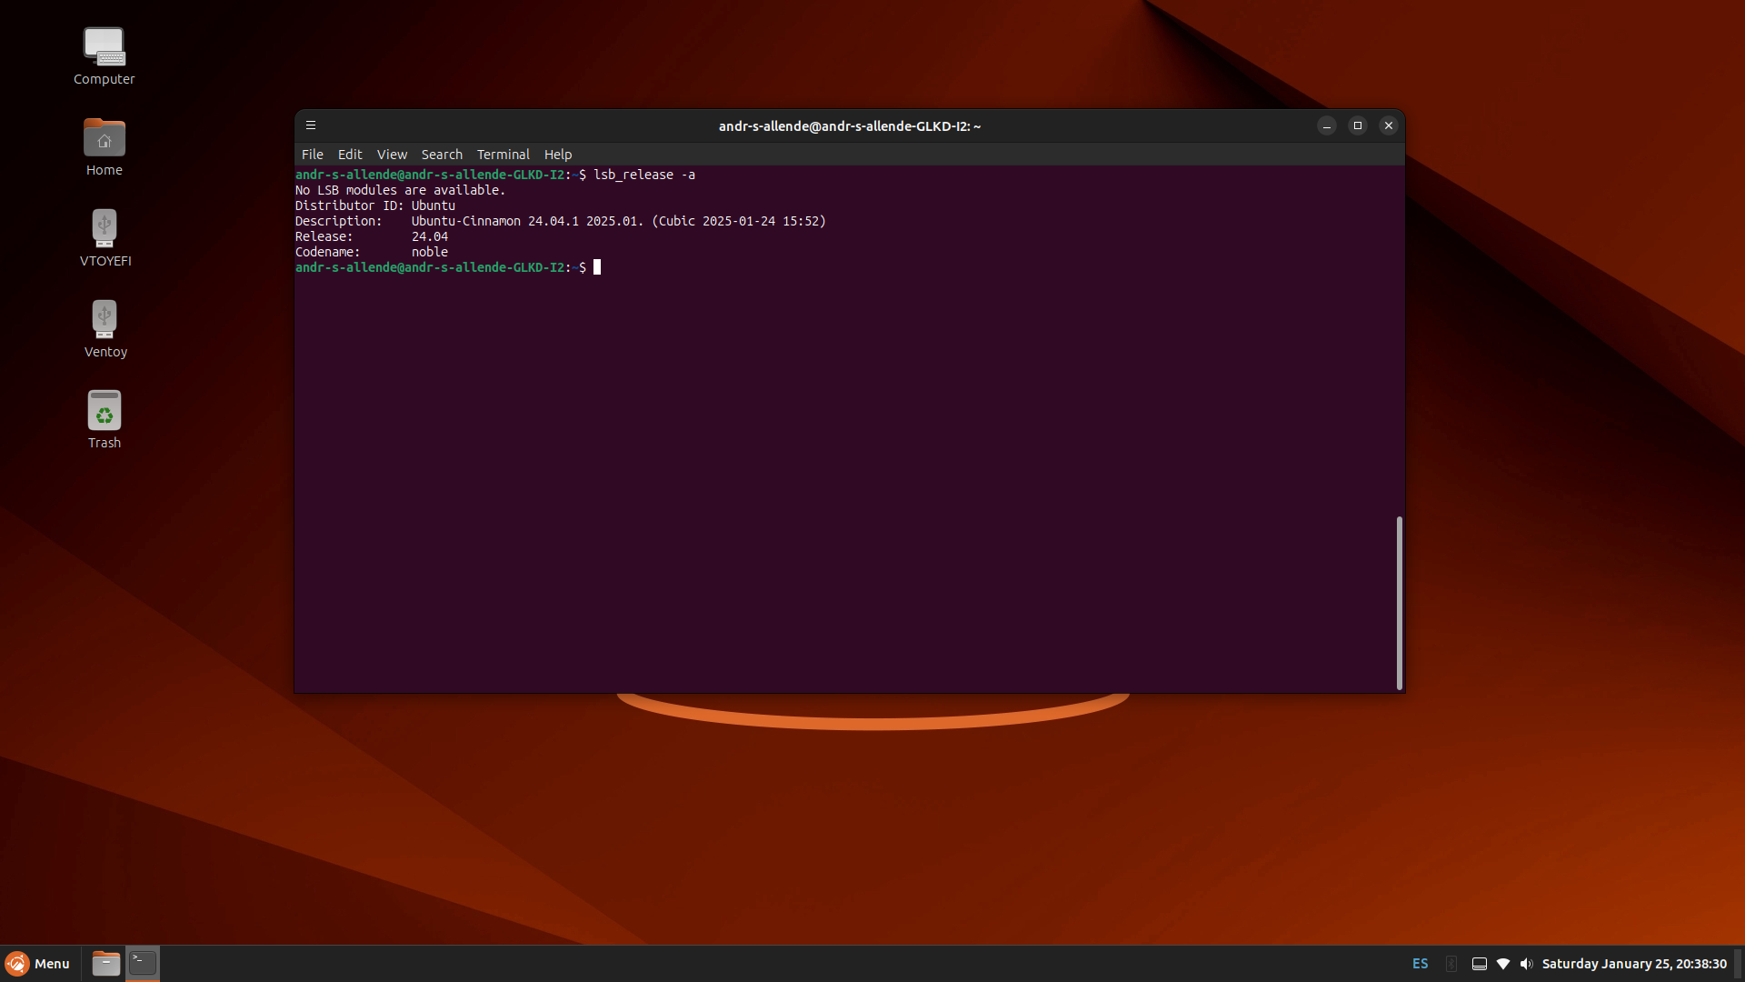
Task: Open the File menu in terminal
Action: (312, 155)
